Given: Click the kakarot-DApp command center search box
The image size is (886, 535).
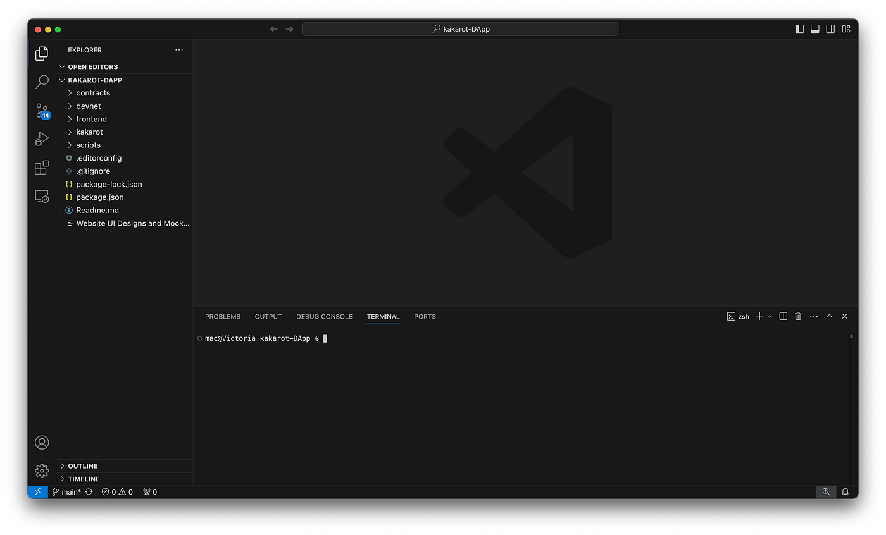Looking at the screenshot, I should pyautogui.click(x=460, y=29).
